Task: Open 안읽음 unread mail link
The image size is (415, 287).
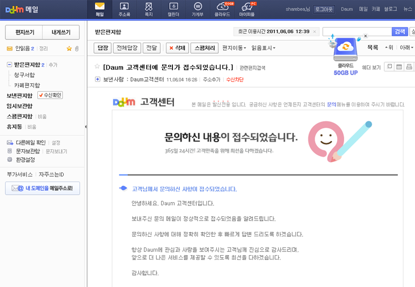Action: pyautogui.click(x=25, y=49)
